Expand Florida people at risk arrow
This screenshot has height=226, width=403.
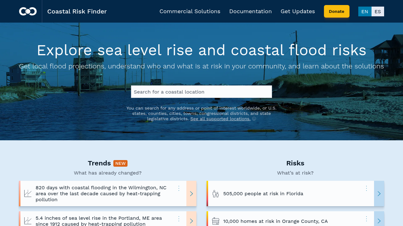click(x=379, y=194)
